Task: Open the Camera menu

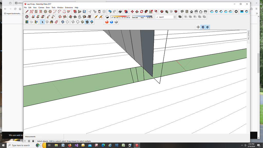Action: pos(41,7)
